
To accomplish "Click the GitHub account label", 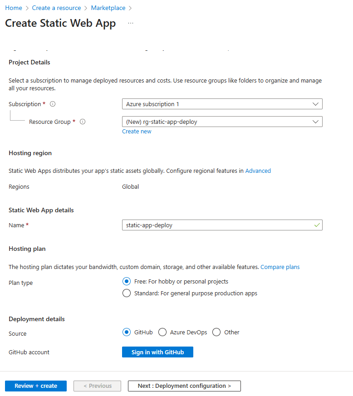I will coord(29,352).
